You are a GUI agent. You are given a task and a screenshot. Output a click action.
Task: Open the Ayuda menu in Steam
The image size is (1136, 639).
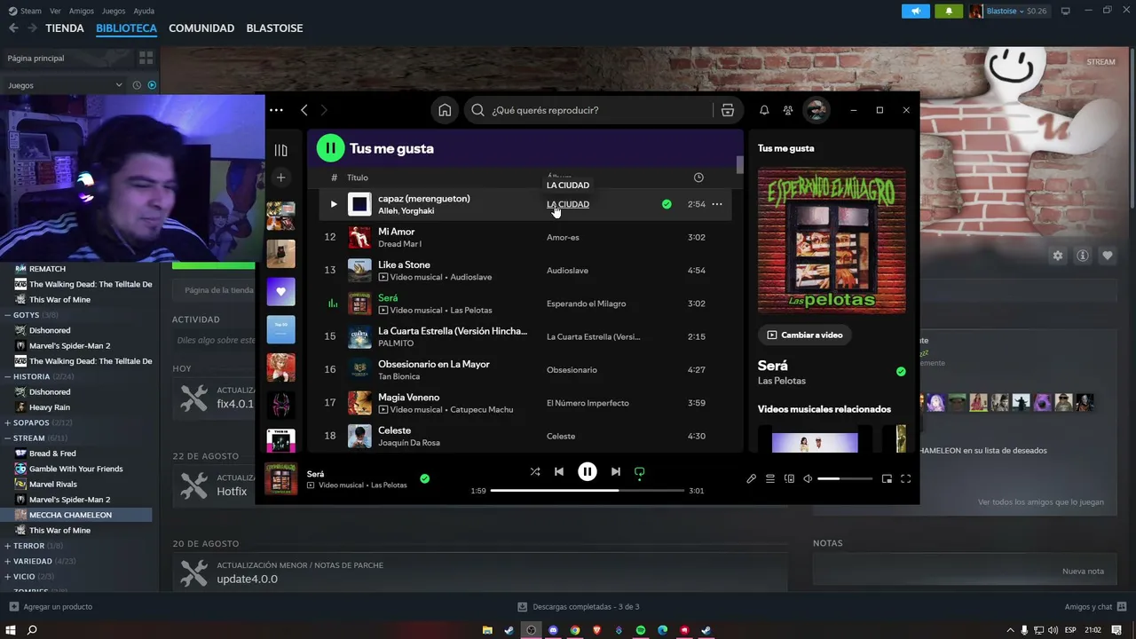144,11
